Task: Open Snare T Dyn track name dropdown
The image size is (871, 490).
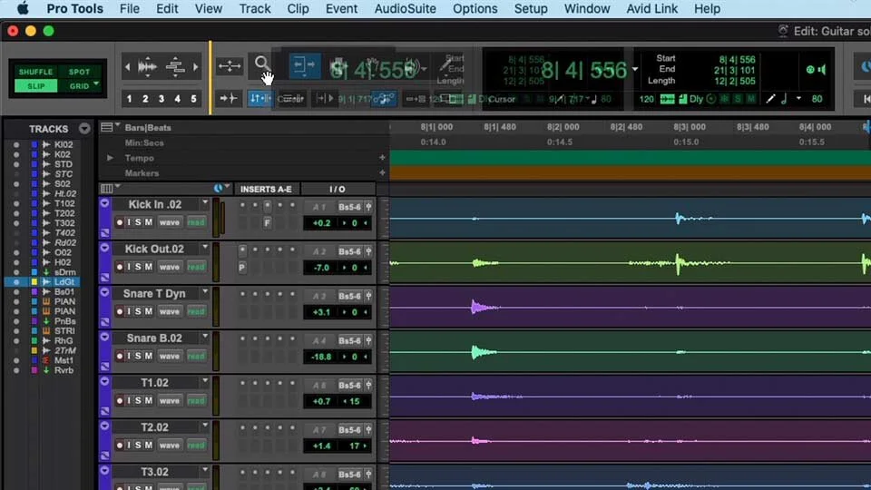Action: (x=205, y=291)
